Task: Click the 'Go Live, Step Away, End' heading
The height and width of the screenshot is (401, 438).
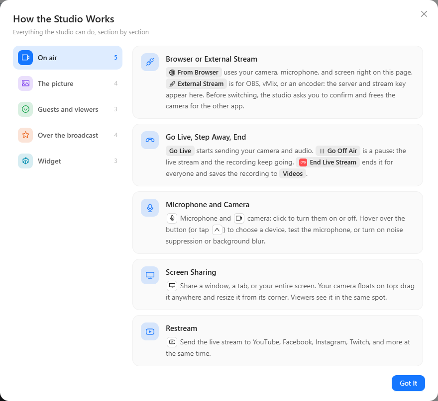Action: tap(206, 137)
